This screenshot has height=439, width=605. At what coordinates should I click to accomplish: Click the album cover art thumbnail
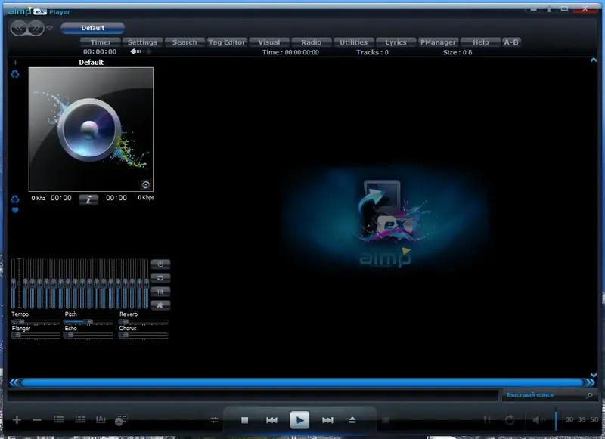91,129
